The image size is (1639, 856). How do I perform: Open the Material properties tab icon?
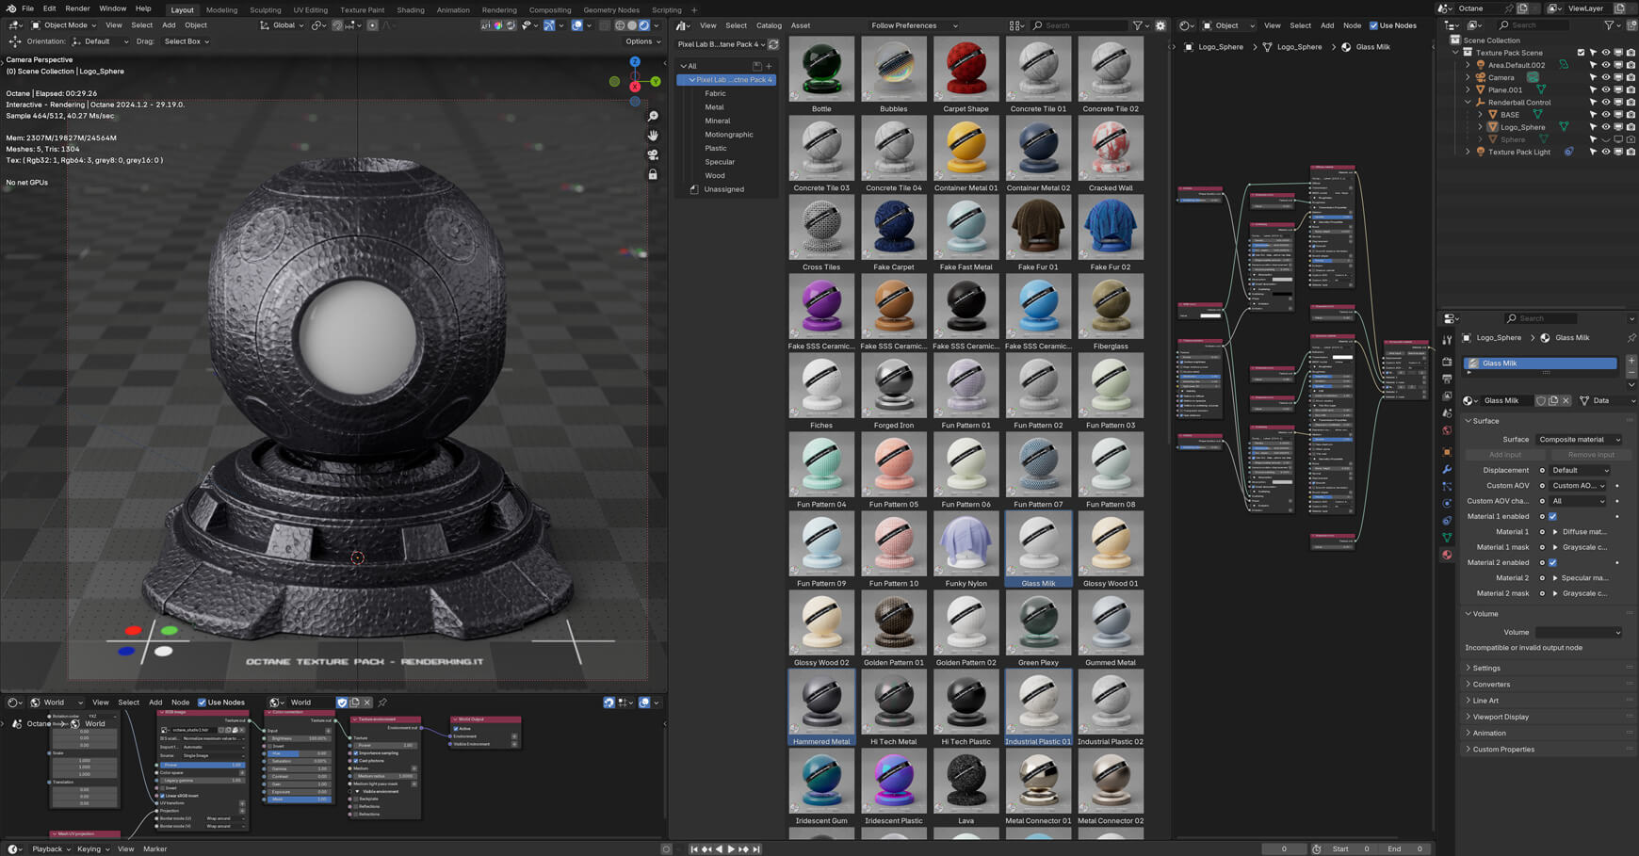pyautogui.click(x=1447, y=555)
